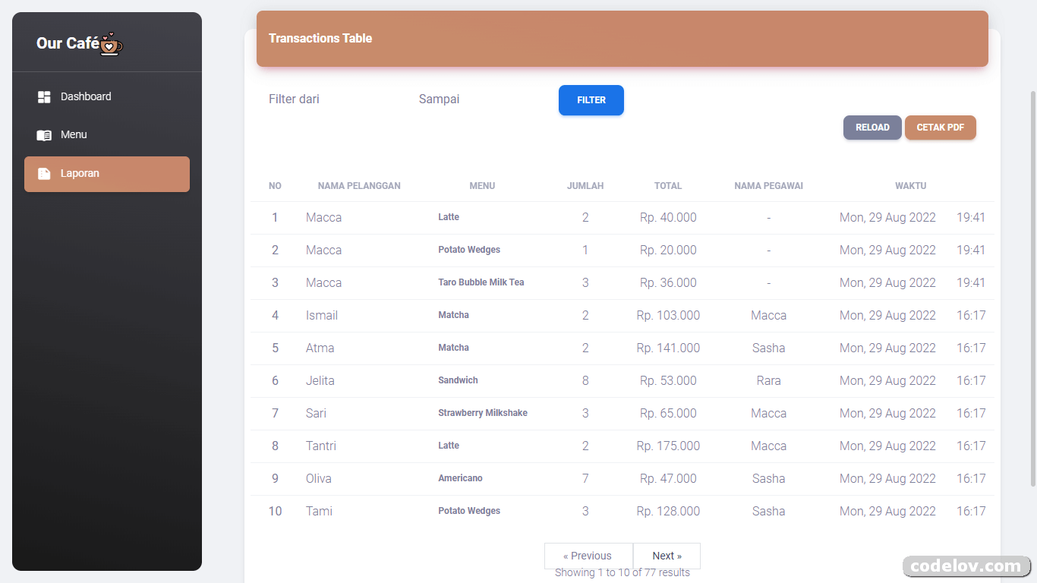
Task: Click total Rp. 36.000
Action: coord(668,282)
